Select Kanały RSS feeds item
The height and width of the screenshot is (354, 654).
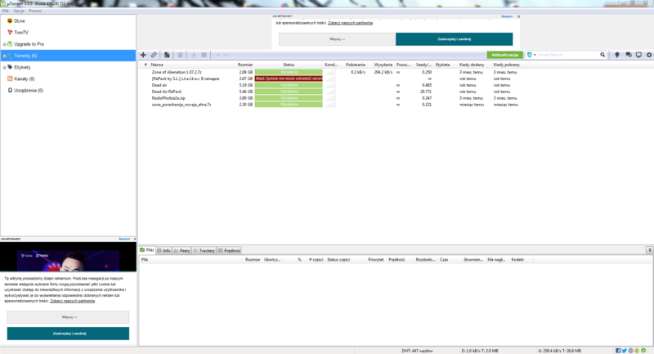coord(29,78)
